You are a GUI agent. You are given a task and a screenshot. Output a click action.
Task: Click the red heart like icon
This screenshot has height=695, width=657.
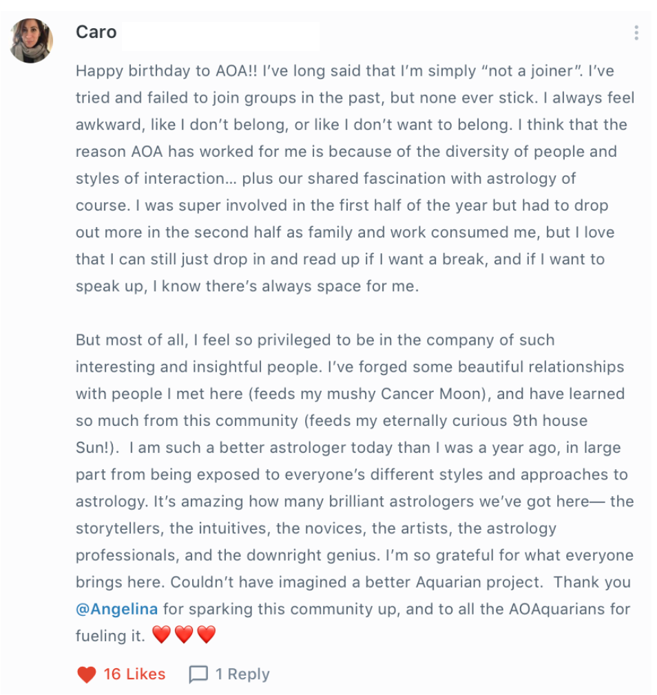coord(87,674)
